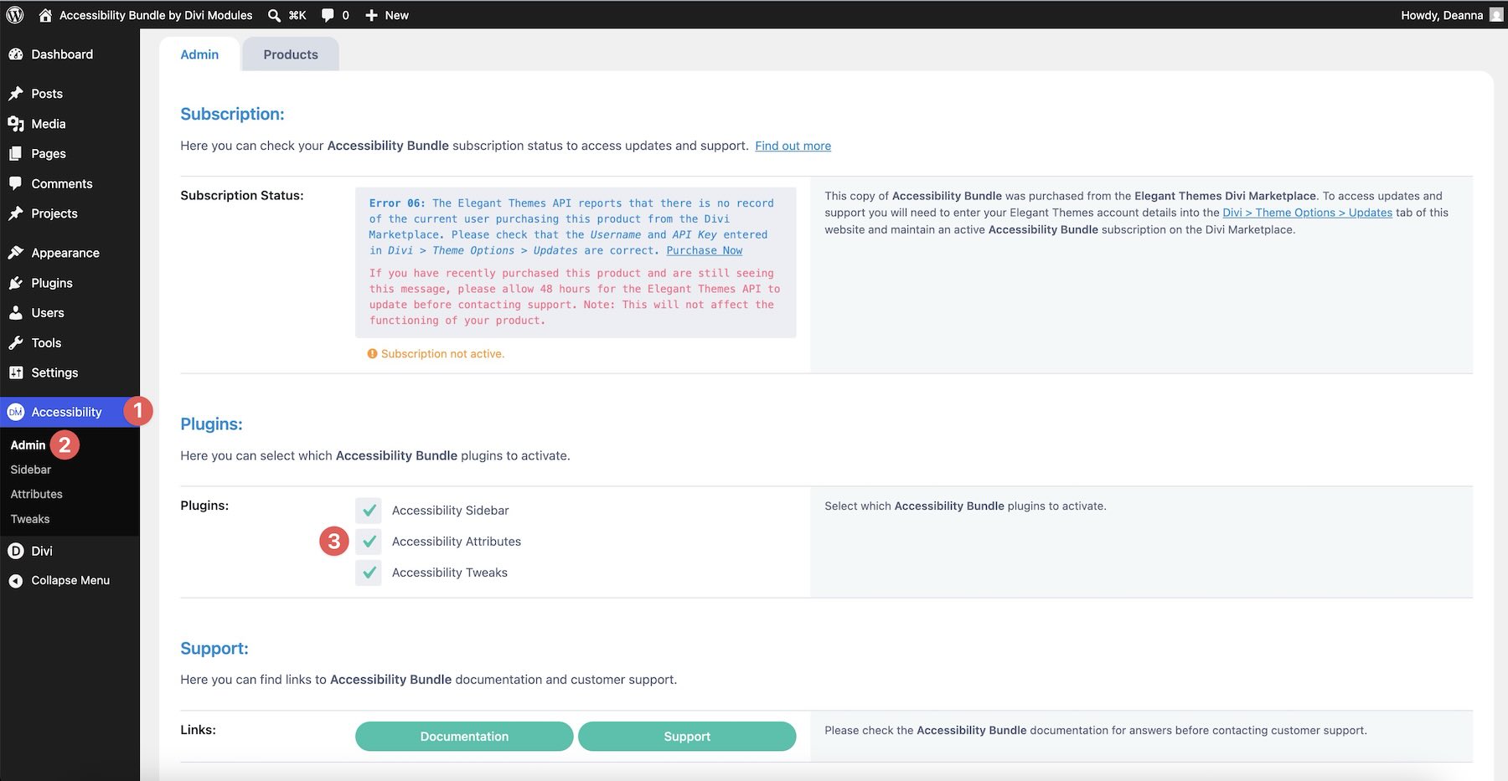Click Accessibility Bundle by Divi Modules site name
This screenshot has height=781, width=1508.
point(156,15)
